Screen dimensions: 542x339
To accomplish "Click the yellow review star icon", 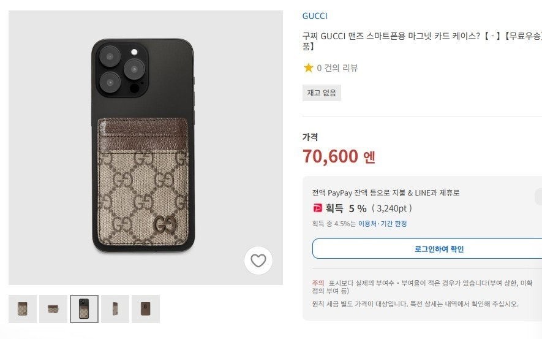I will point(309,68).
